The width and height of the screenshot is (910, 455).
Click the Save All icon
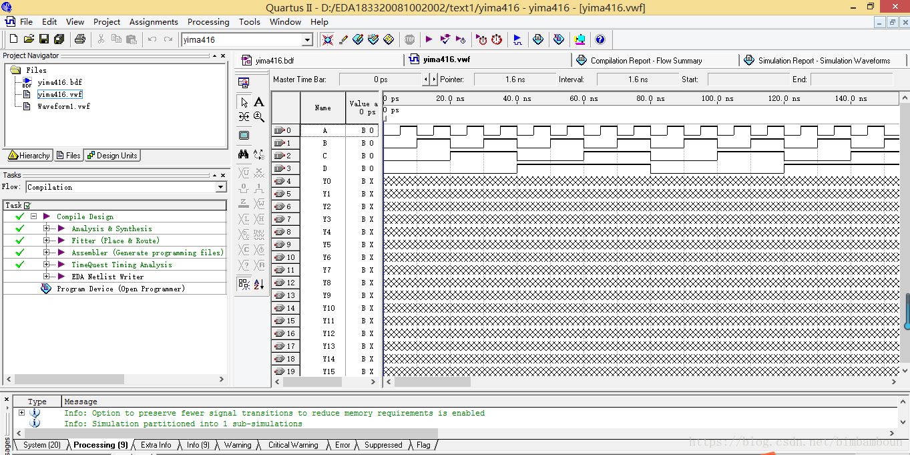point(59,39)
